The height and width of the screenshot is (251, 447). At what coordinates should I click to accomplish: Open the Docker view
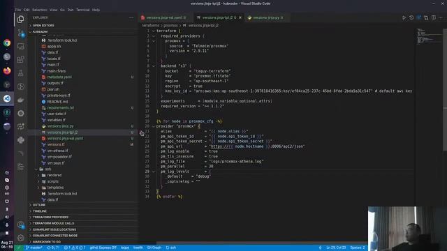coord(20,100)
